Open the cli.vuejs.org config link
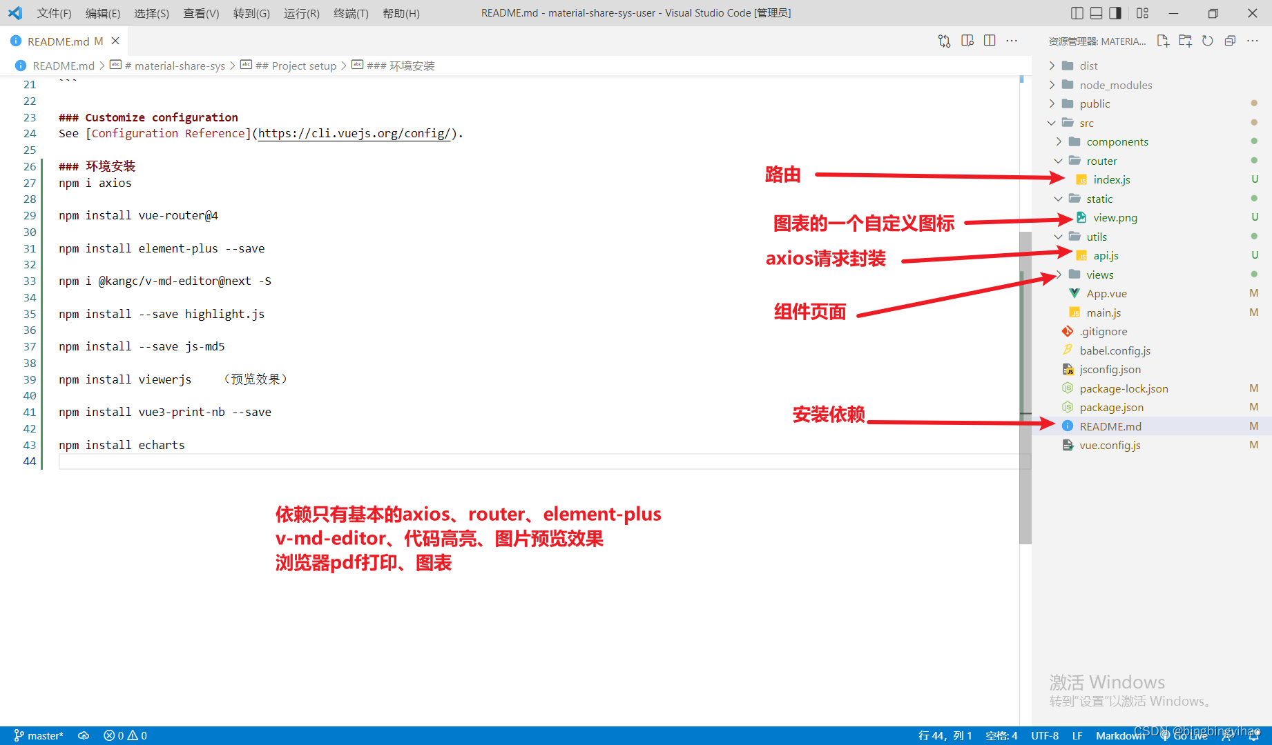1272x745 pixels. click(x=354, y=133)
